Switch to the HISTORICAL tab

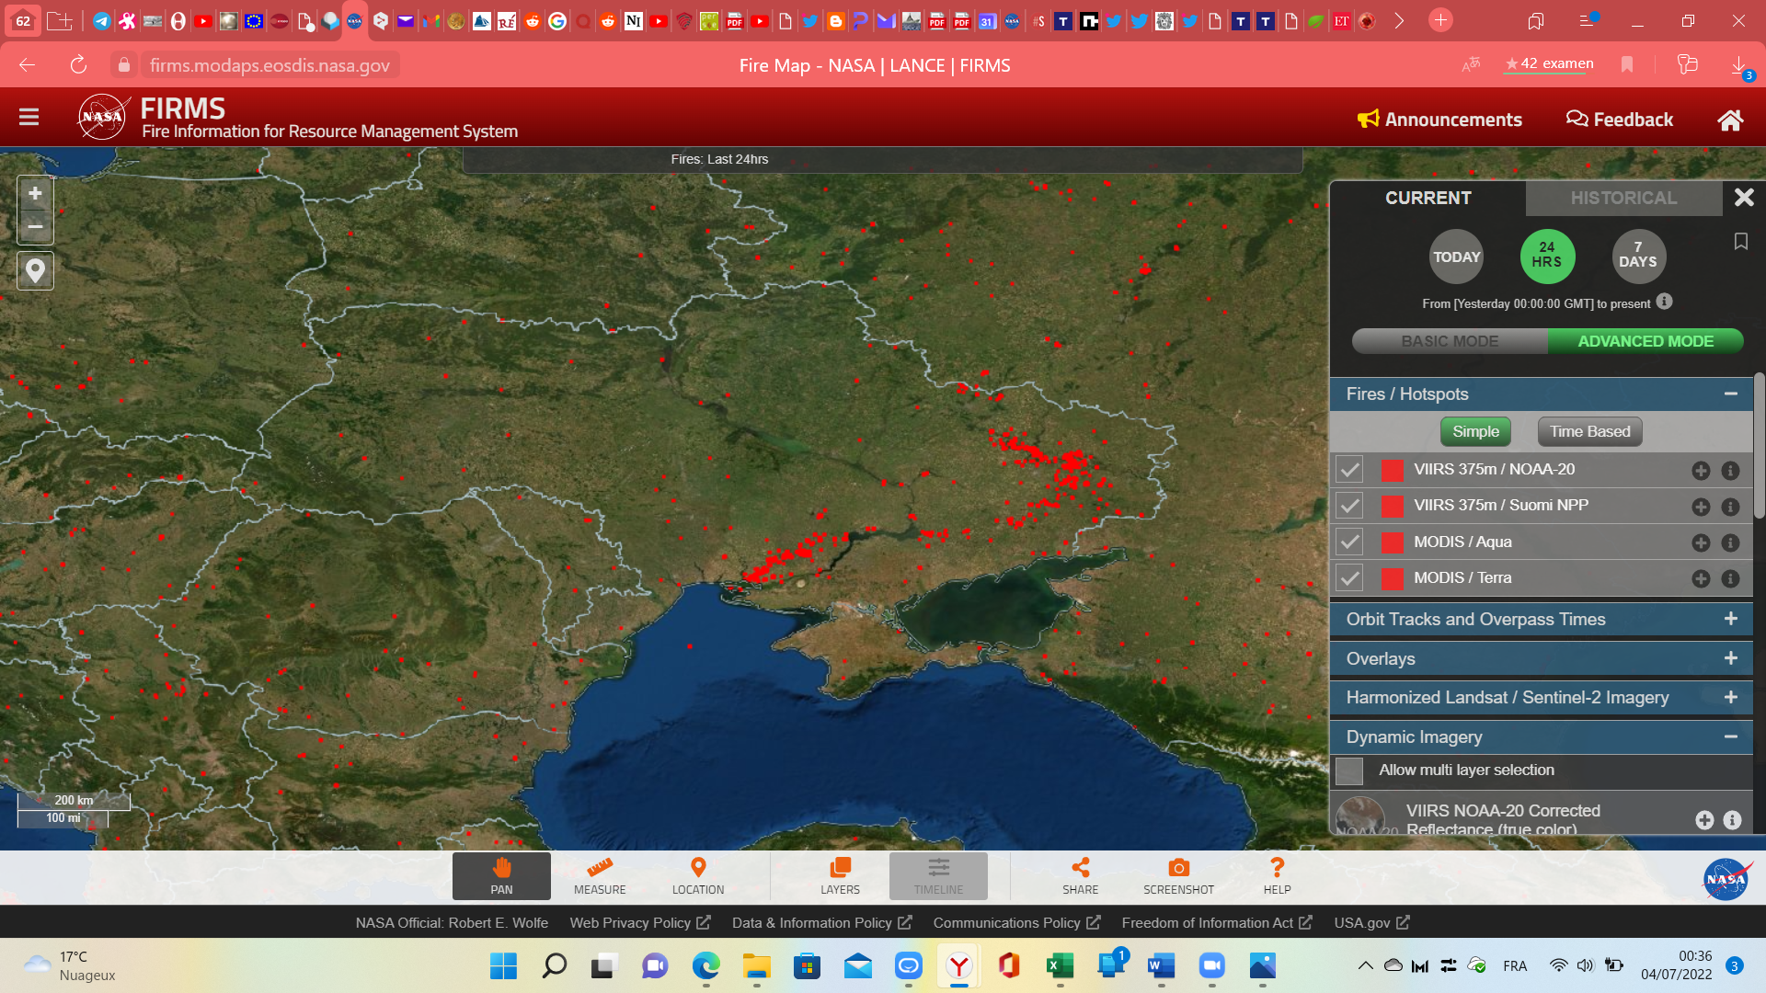(1623, 198)
